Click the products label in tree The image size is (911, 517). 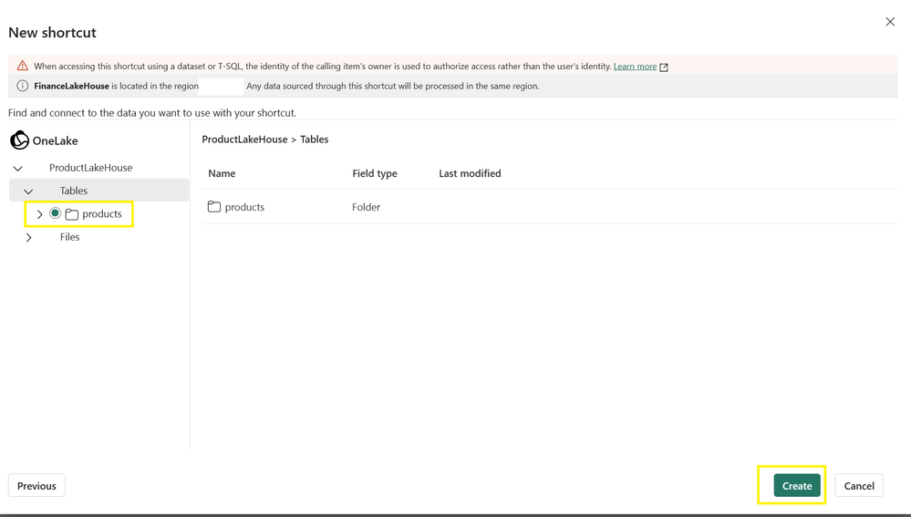102,213
